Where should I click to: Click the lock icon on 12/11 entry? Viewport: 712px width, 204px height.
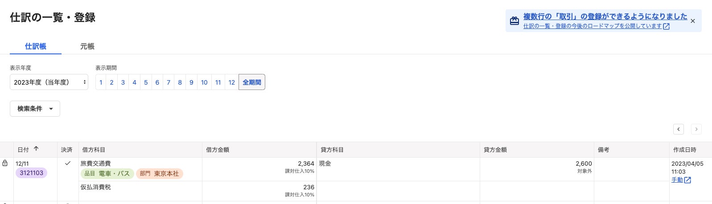pyautogui.click(x=5, y=163)
